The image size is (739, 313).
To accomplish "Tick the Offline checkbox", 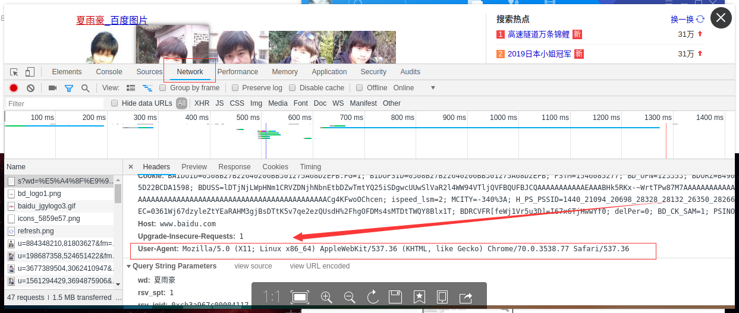I will pos(360,88).
